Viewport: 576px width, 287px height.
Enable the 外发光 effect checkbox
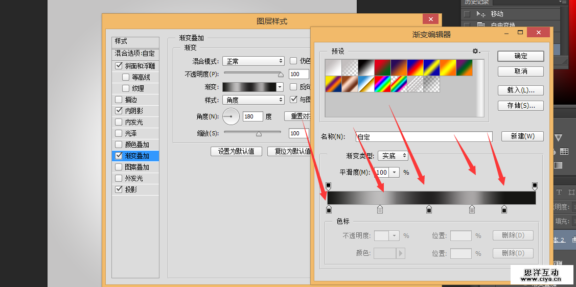tap(119, 178)
